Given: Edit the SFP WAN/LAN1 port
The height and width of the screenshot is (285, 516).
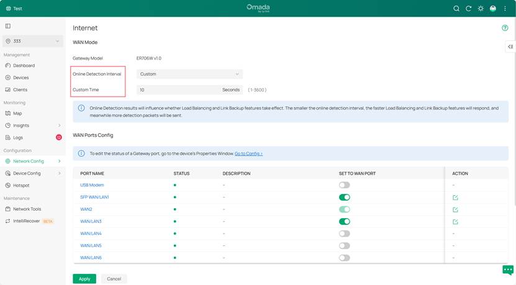Looking at the screenshot, I should click(x=455, y=198).
